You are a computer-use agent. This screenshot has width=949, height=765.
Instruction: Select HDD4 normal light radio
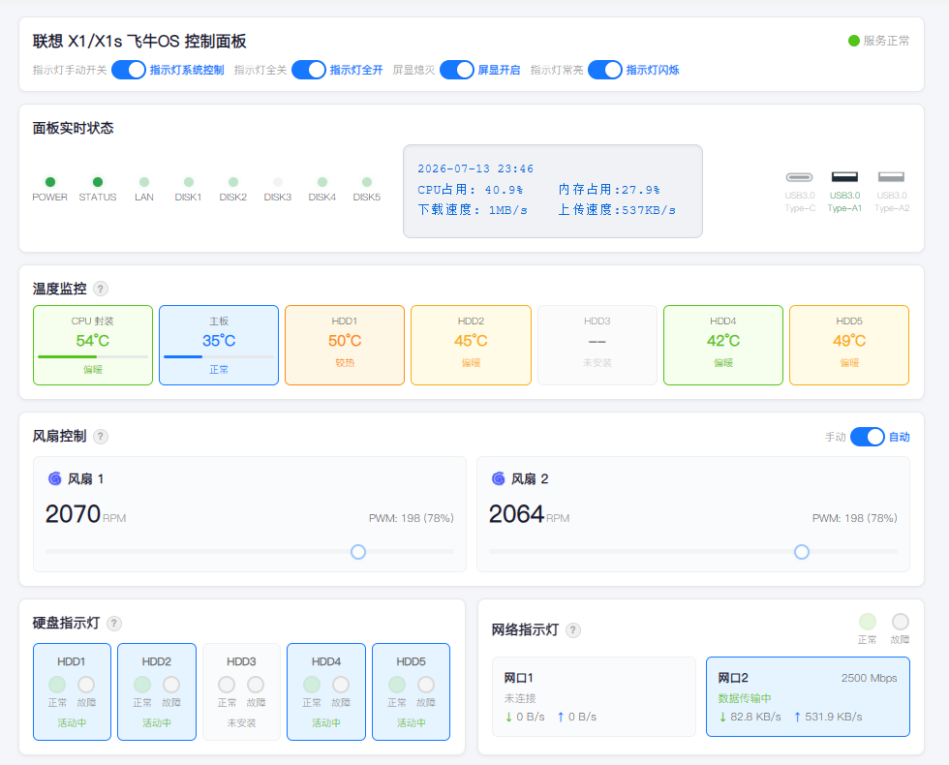coord(312,685)
